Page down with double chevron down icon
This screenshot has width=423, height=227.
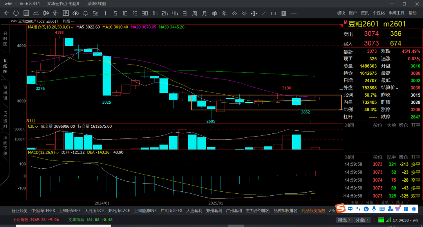click(244, 13)
